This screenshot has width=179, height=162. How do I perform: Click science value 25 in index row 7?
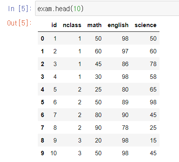[x=153, y=128]
